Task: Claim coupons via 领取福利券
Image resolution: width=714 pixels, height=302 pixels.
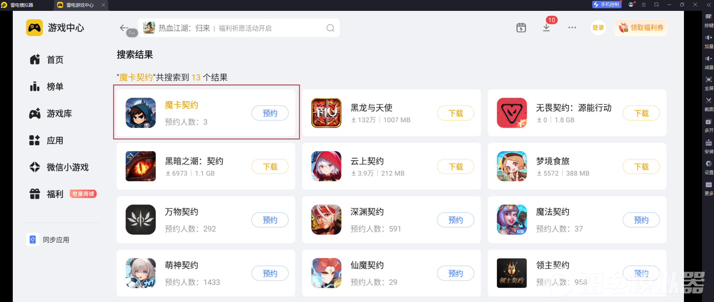Action: click(x=641, y=28)
